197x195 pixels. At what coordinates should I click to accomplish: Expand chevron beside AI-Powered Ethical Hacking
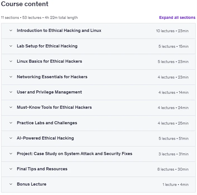[x=11, y=138]
